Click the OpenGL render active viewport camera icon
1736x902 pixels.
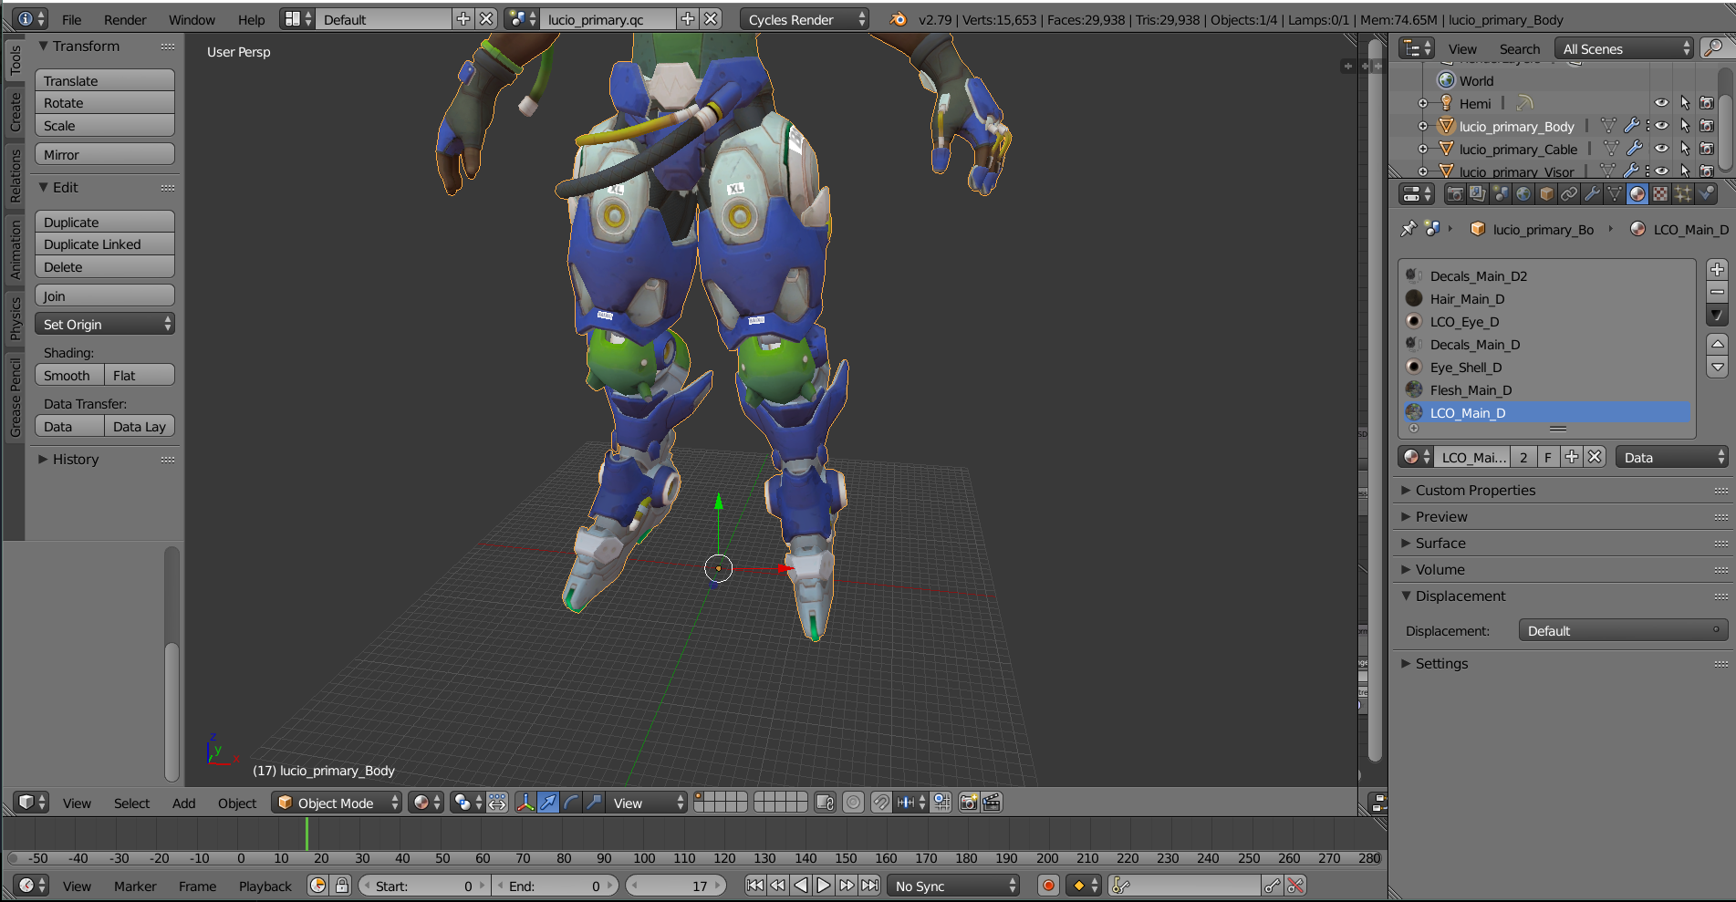point(969,803)
